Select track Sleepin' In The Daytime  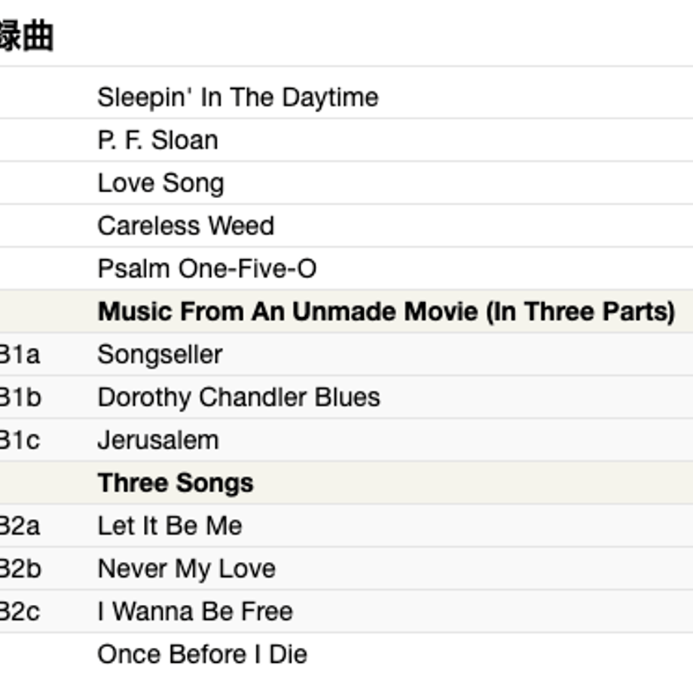(238, 97)
